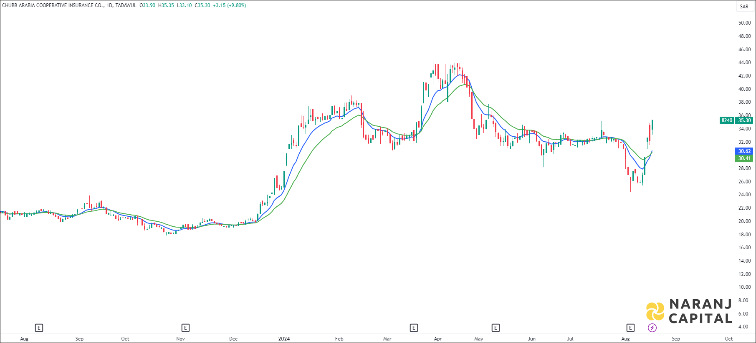
Task: Click the 38.00 price scale label
Action: tap(744, 102)
